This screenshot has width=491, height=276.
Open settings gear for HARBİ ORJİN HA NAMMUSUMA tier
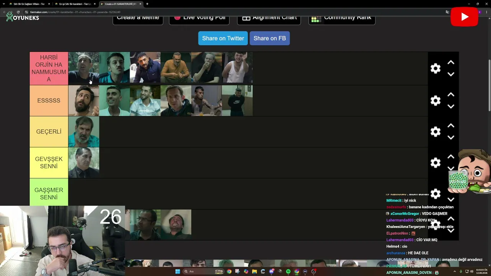point(435,69)
